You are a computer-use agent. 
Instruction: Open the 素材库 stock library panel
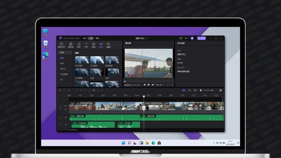(x=71, y=45)
